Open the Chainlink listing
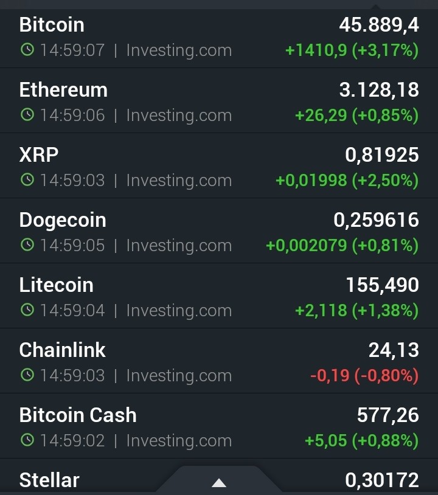Screen dimensions: 438x495 pos(219,361)
